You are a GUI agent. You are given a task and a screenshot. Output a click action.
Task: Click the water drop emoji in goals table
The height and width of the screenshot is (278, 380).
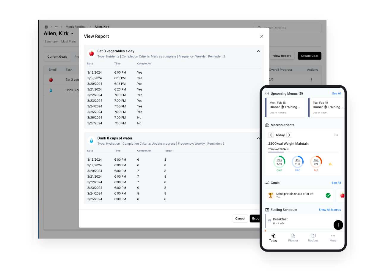point(51,90)
